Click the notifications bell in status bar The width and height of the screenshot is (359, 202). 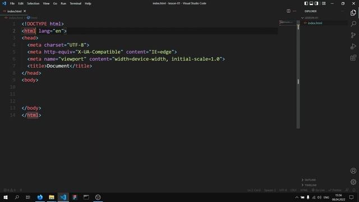tap(354, 190)
